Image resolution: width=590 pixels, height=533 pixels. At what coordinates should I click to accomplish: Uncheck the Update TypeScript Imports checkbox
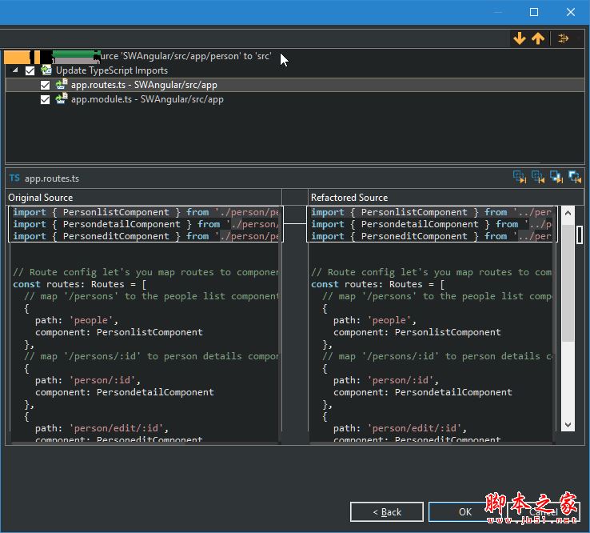pos(30,70)
